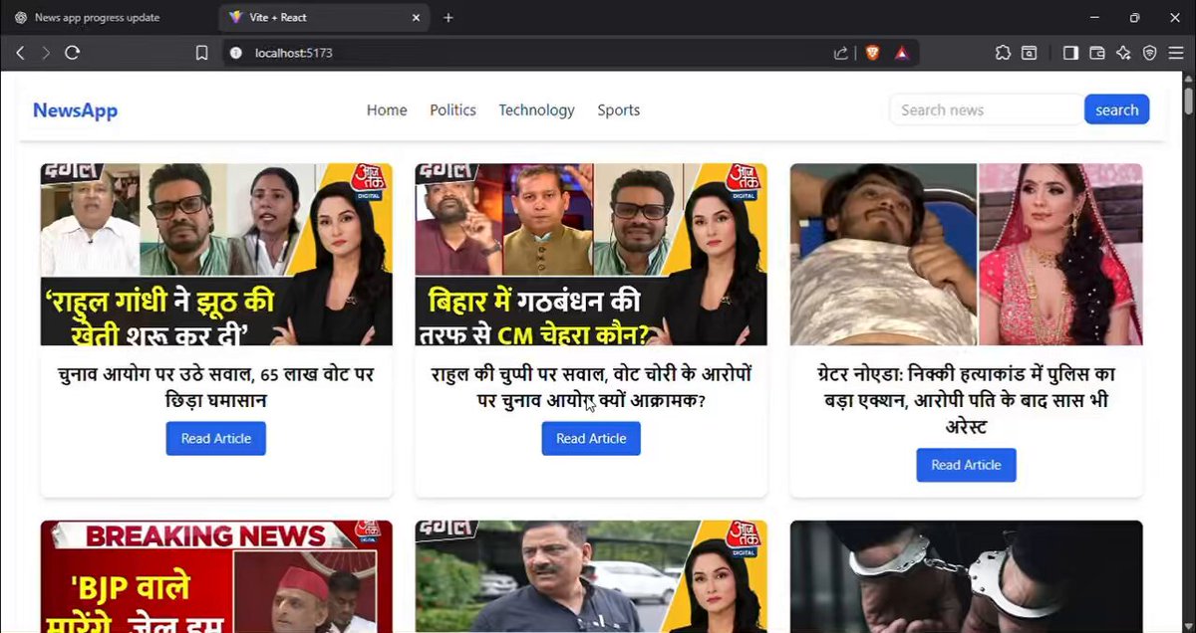The width and height of the screenshot is (1196, 633).
Task: Bookmark this page with the bookmark icon
Action: (202, 53)
